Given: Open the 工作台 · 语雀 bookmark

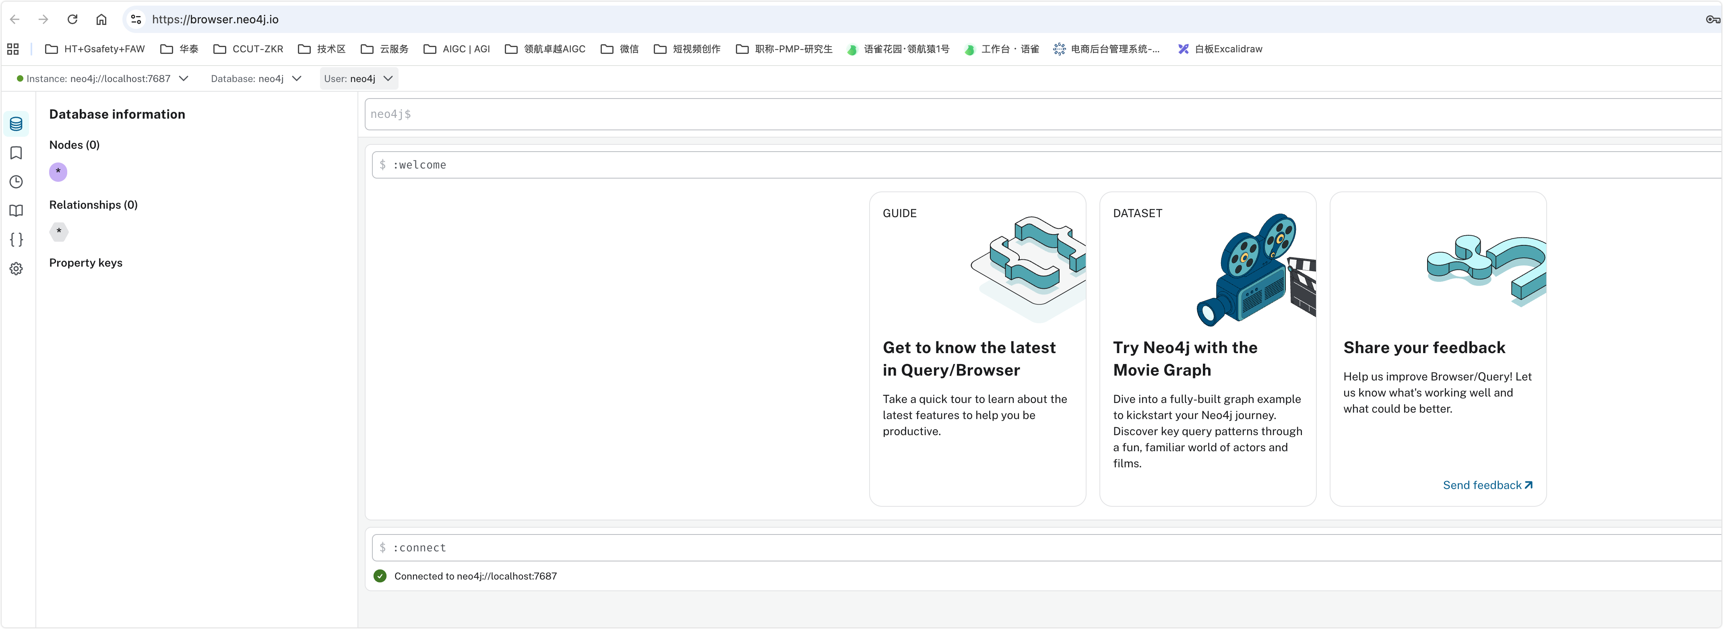Looking at the screenshot, I should (1002, 49).
